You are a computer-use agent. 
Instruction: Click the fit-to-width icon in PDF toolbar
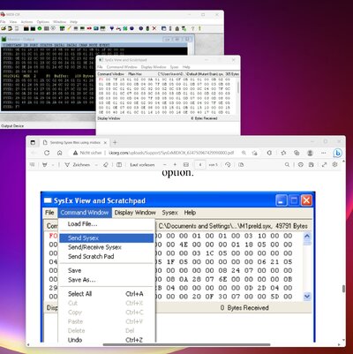[x=186, y=164]
